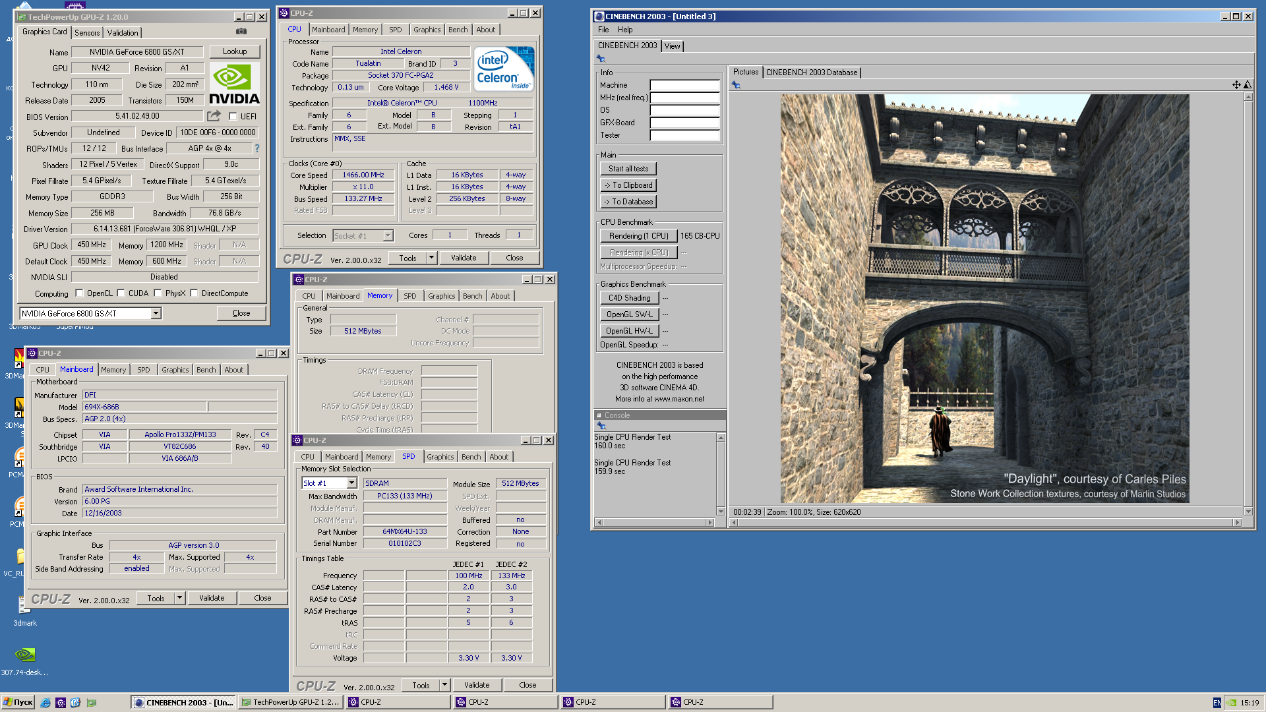Toggle the CUDA checkbox
1266x712 pixels.
(121, 293)
